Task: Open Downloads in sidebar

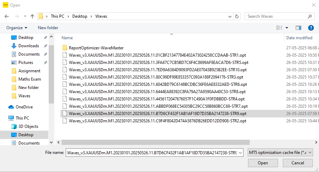Action: 29,46
